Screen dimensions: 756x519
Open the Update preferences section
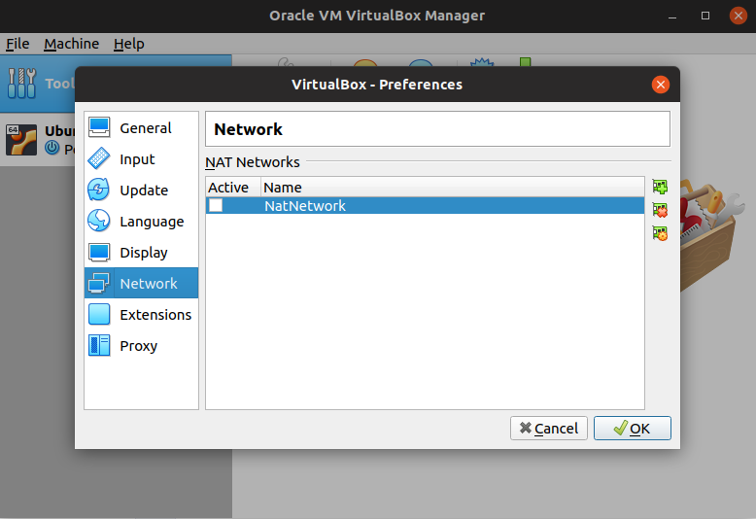[x=141, y=190]
